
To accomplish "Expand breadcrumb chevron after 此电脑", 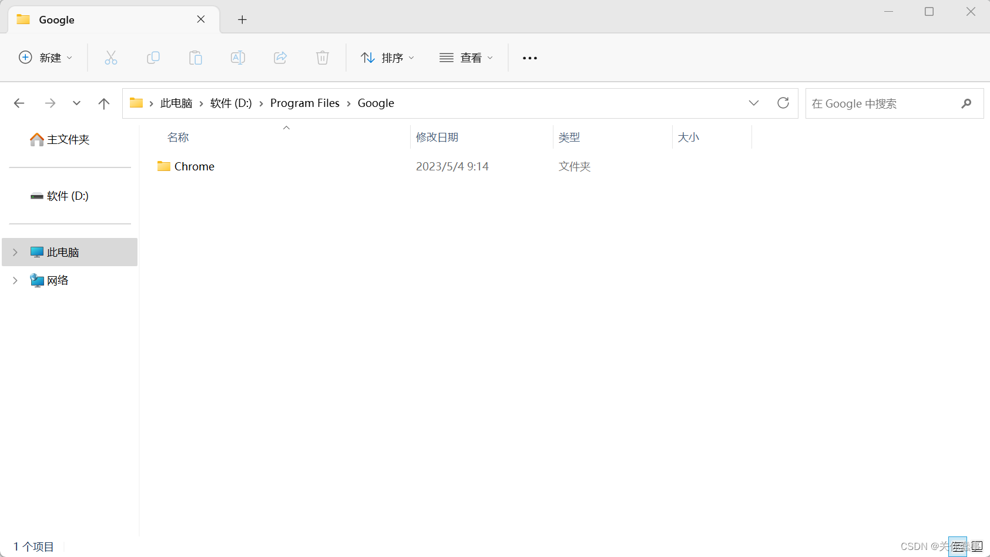I will click(202, 103).
